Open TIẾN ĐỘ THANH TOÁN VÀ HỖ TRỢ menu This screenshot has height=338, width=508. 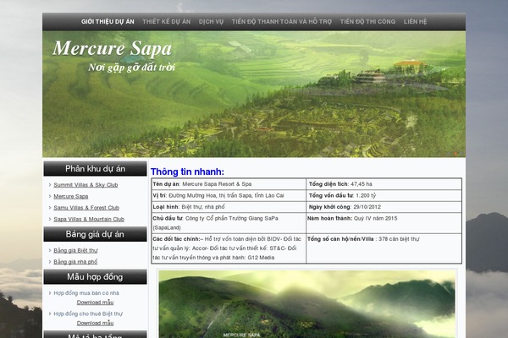[x=282, y=22]
